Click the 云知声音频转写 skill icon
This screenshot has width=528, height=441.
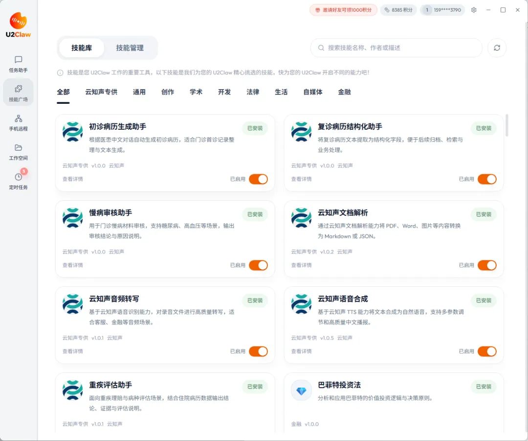point(72,304)
